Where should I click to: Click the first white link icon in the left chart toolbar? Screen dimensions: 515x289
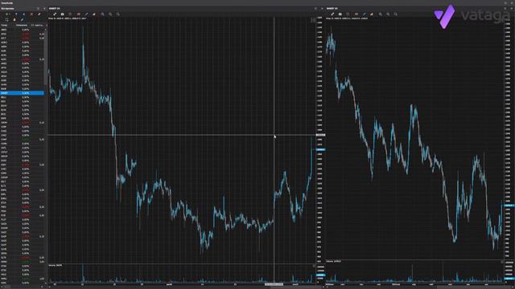pos(55,14)
